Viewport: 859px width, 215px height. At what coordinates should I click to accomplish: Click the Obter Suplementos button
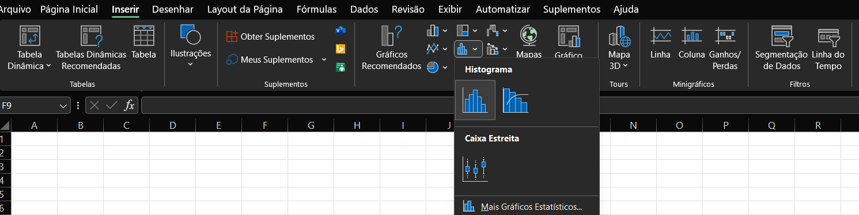[x=270, y=36]
